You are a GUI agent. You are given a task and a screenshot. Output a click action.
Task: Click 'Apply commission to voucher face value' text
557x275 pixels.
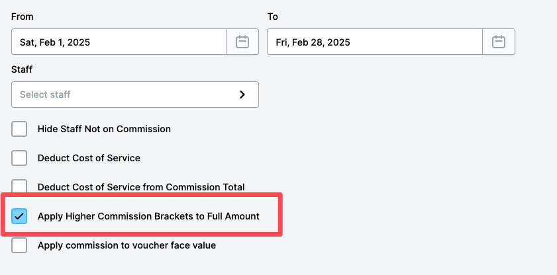click(x=127, y=245)
